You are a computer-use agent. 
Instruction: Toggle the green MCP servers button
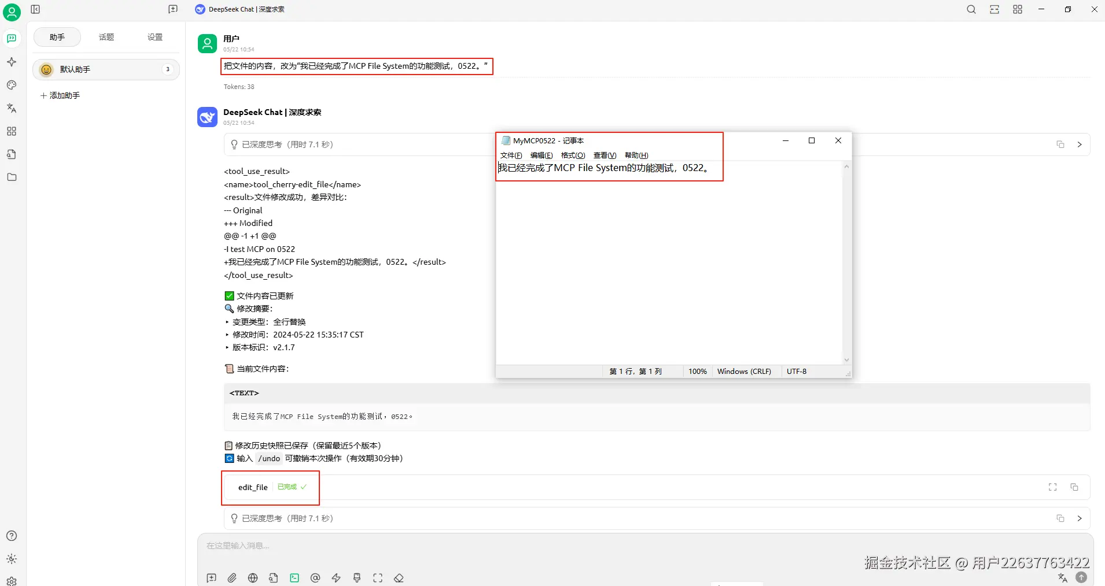click(x=294, y=578)
